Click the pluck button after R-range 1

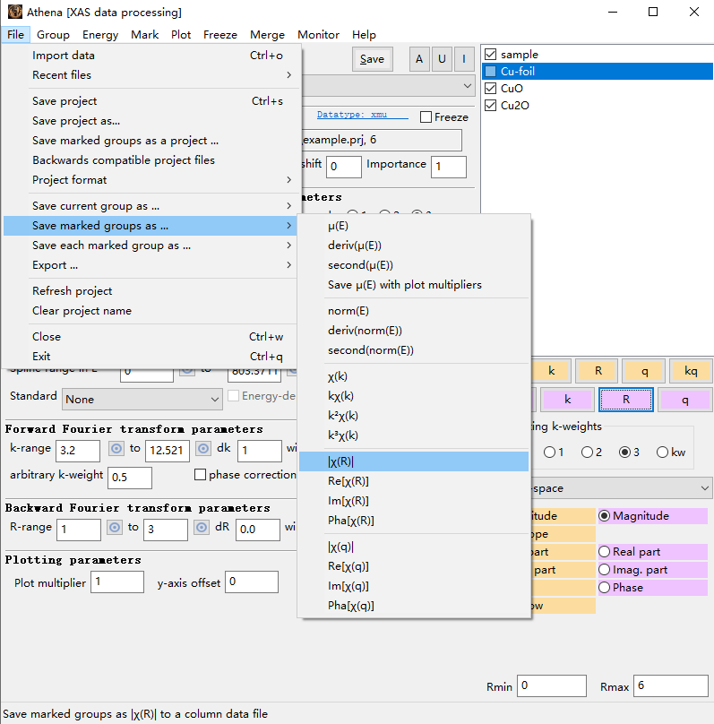[115, 527]
